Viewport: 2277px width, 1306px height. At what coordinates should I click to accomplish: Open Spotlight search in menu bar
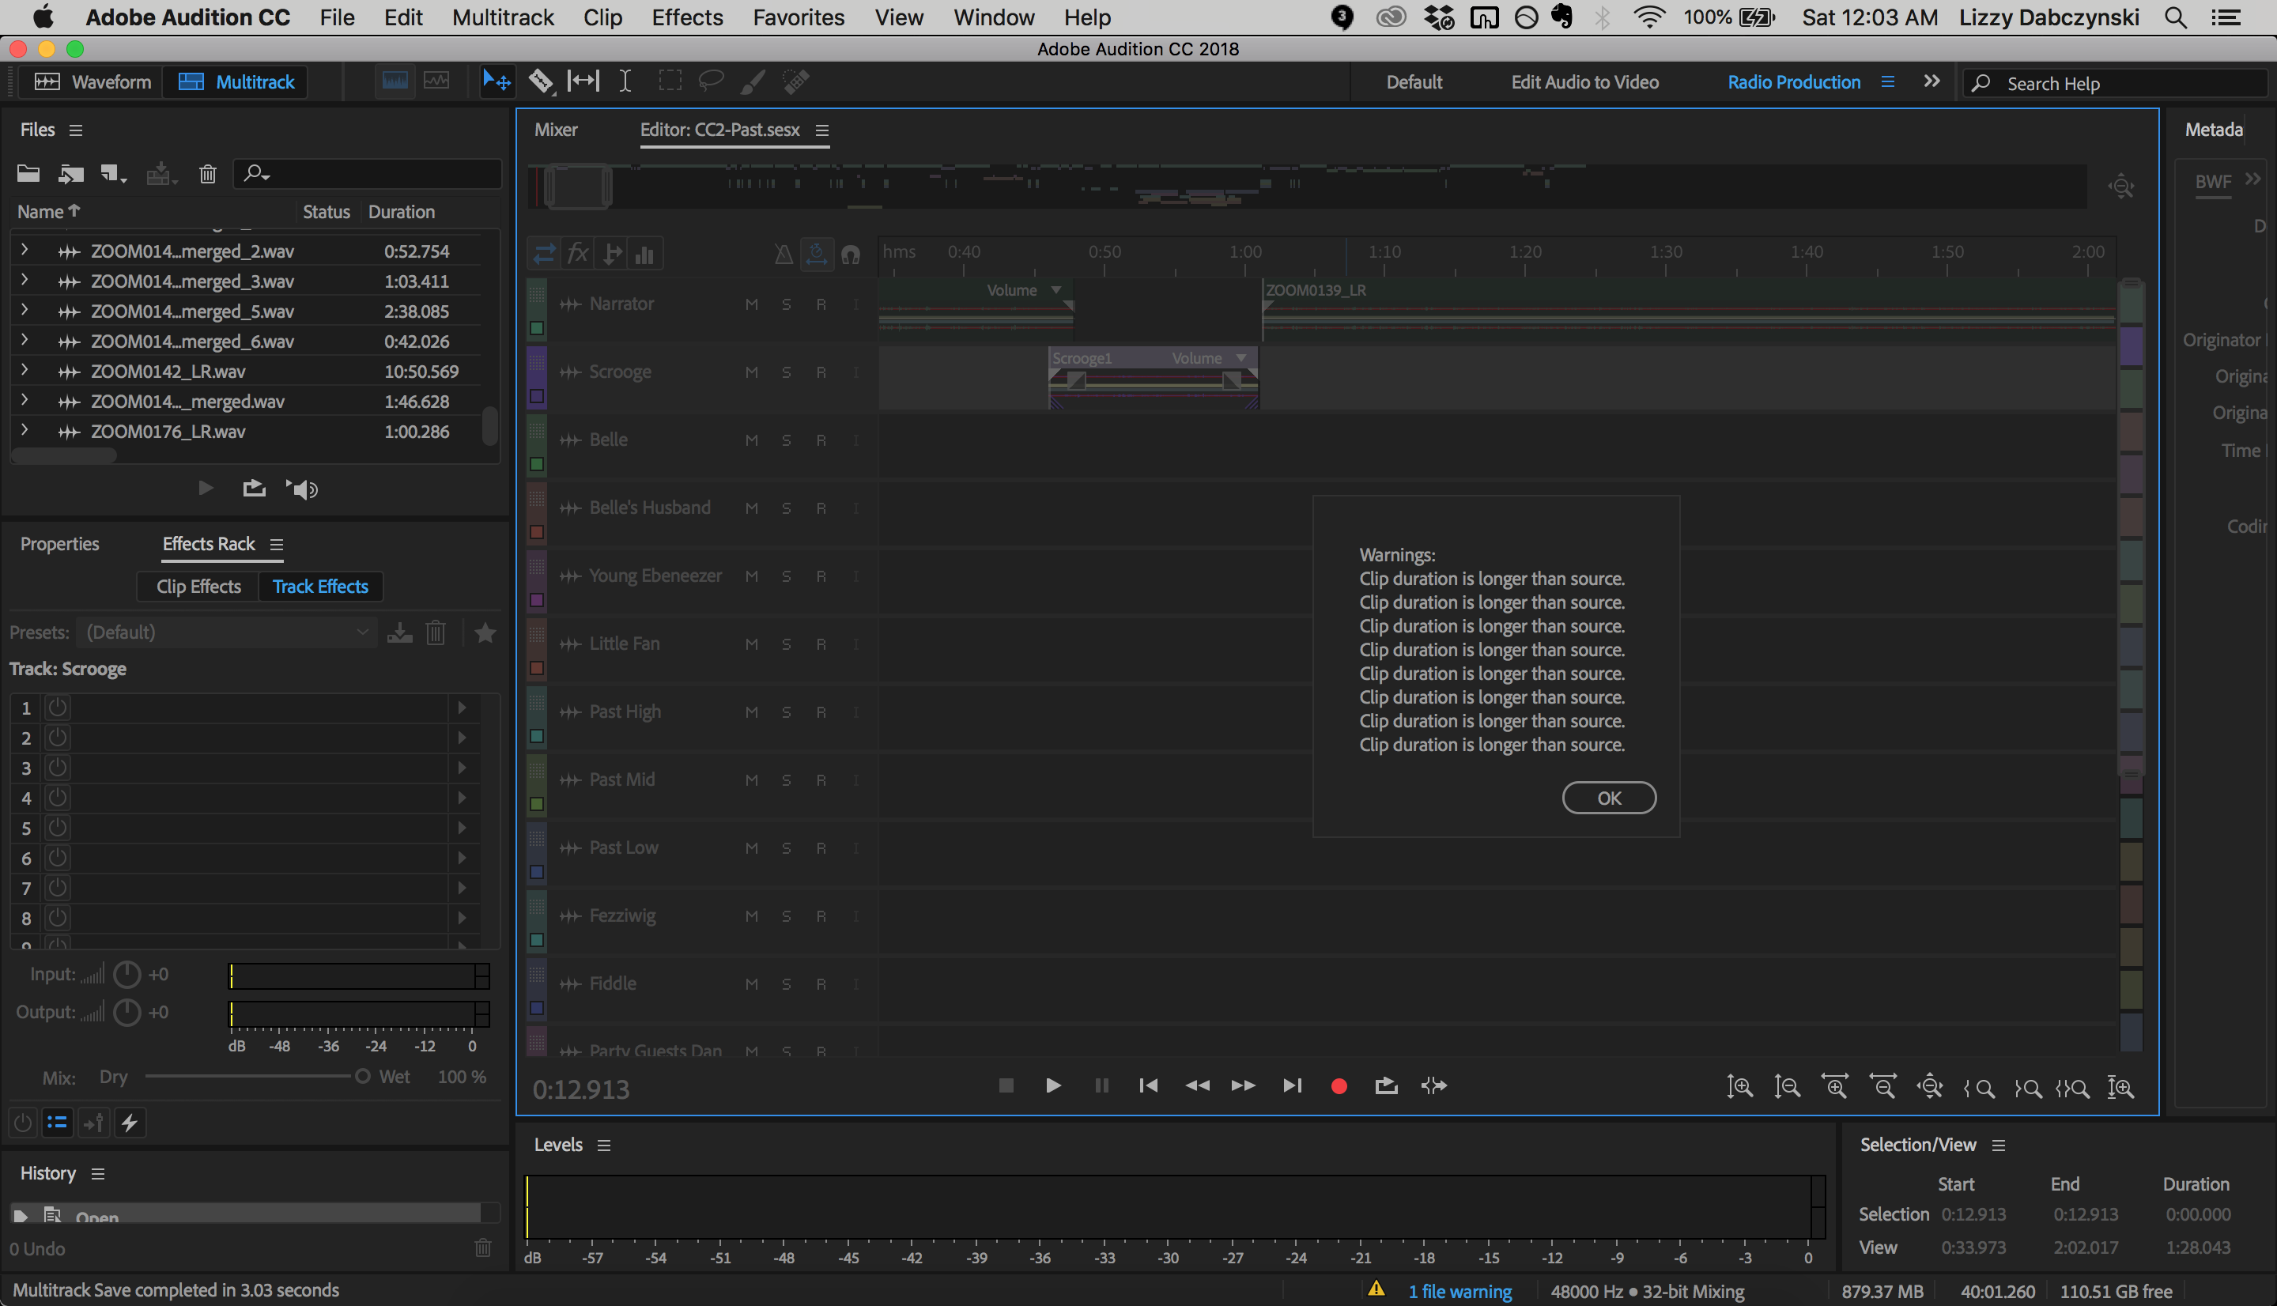coord(2176,17)
